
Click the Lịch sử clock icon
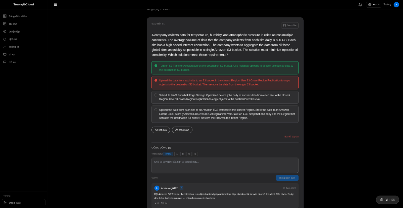(x=5, y=39)
